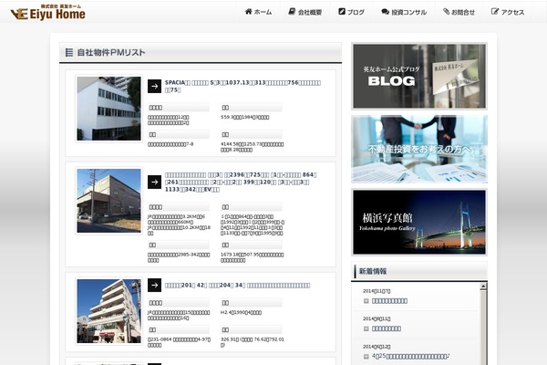Open the 横浜写真館 Yokohama photo Gallery banner
The height and width of the screenshot is (365, 547).
click(x=419, y=222)
